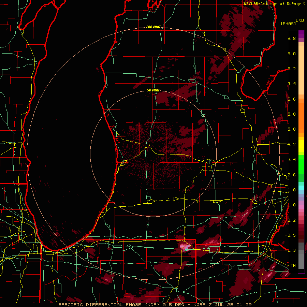Click the "TH" threshold label on scale
Image resolution: width=307 pixels, height=307 pixels.
click(293, 266)
